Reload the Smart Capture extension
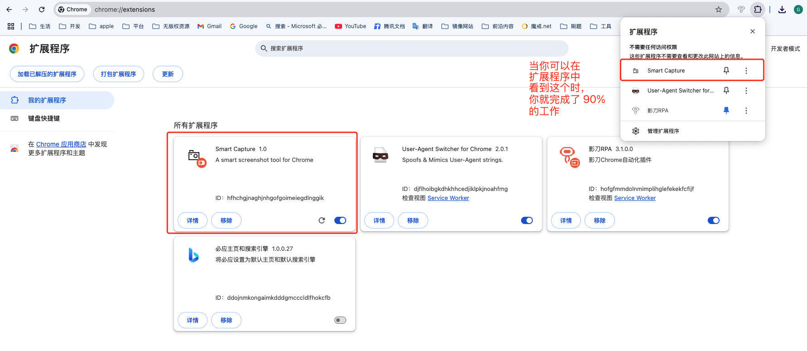807x351 pixels. click(322, 220)
